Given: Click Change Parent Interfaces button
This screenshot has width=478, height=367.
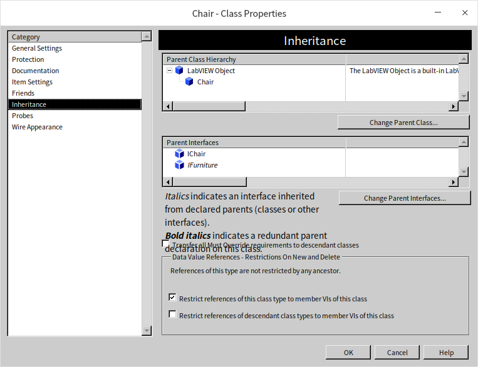Looking at the screenshot, I should tap(405, 198).
